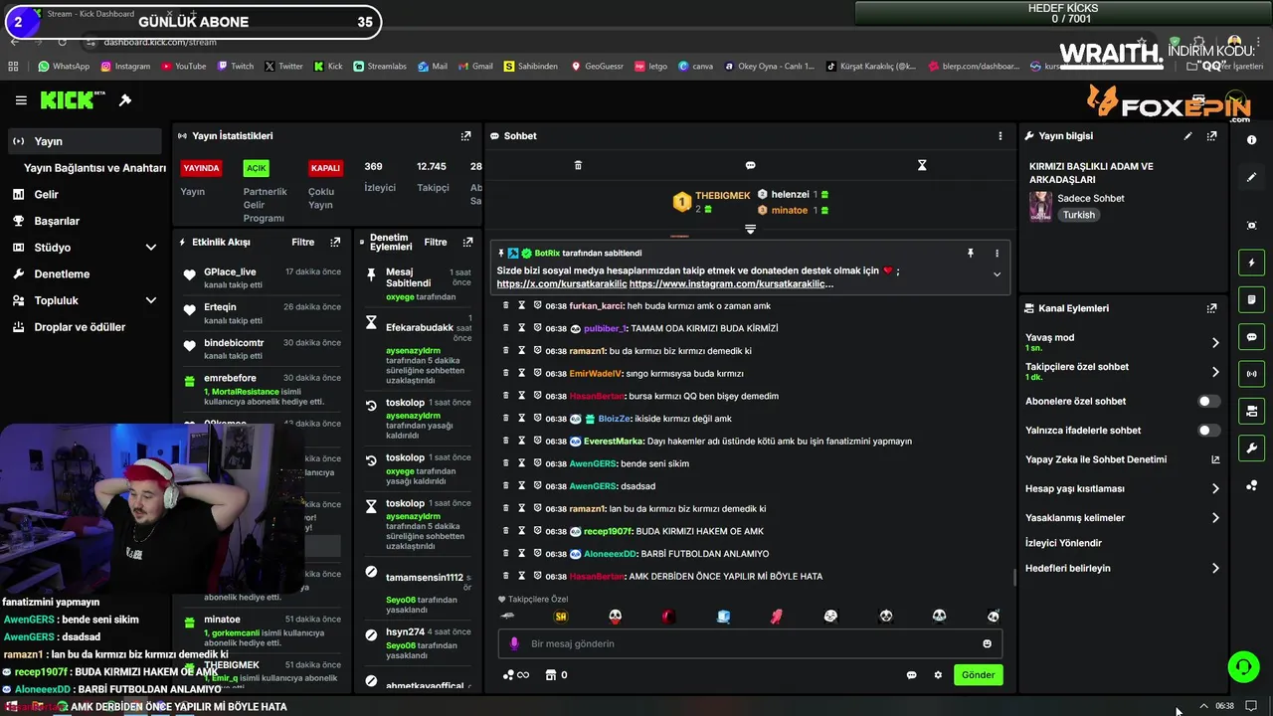
Task: Open Yavaş mod settings arrow
Action: [1215, 343]
